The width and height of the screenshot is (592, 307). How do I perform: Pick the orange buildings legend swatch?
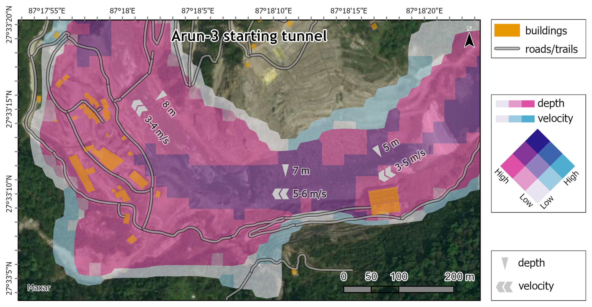507,31
